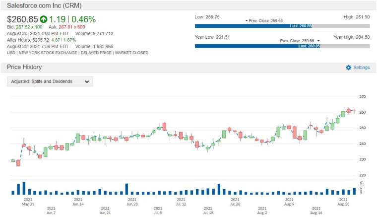This screenshot has width=377, height=217.
Task: Click the 0.46% percent change value
Action: pyautogui.click(x=83, y=19)
